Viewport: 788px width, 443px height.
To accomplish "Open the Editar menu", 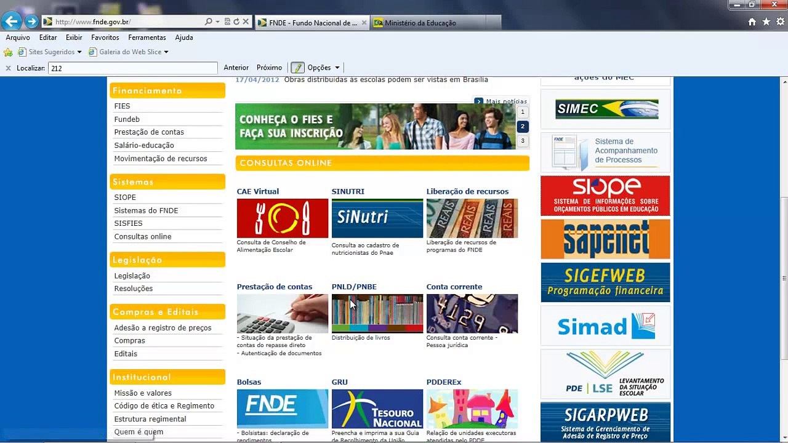I will tap(48, 38).
